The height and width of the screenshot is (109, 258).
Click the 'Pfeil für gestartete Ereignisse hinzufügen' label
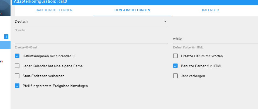55,86
